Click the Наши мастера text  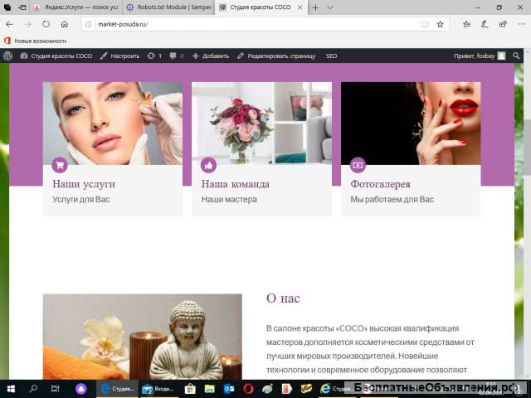pyautogui.click(x=229, y=199)
